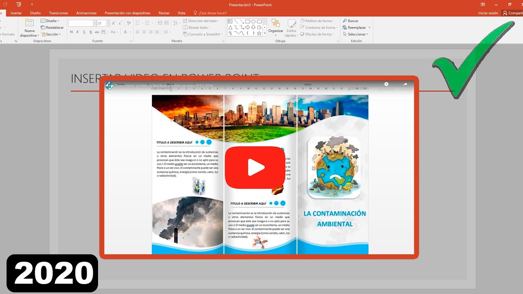
Task: Toggle italic (K) formatting
Action: coord(78,32)
